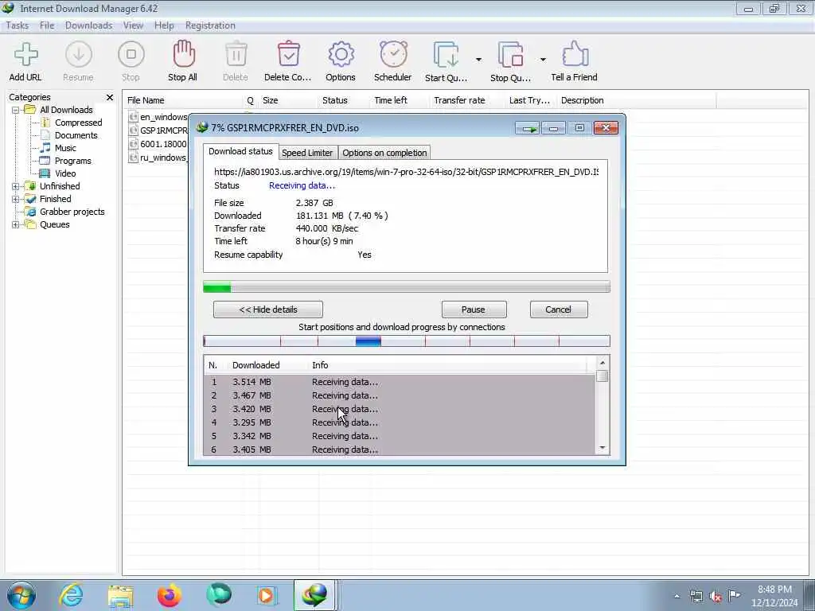Screen dimensions: 815x611
Task: Switch to Options on completion tab
Action: coord(384,153)
